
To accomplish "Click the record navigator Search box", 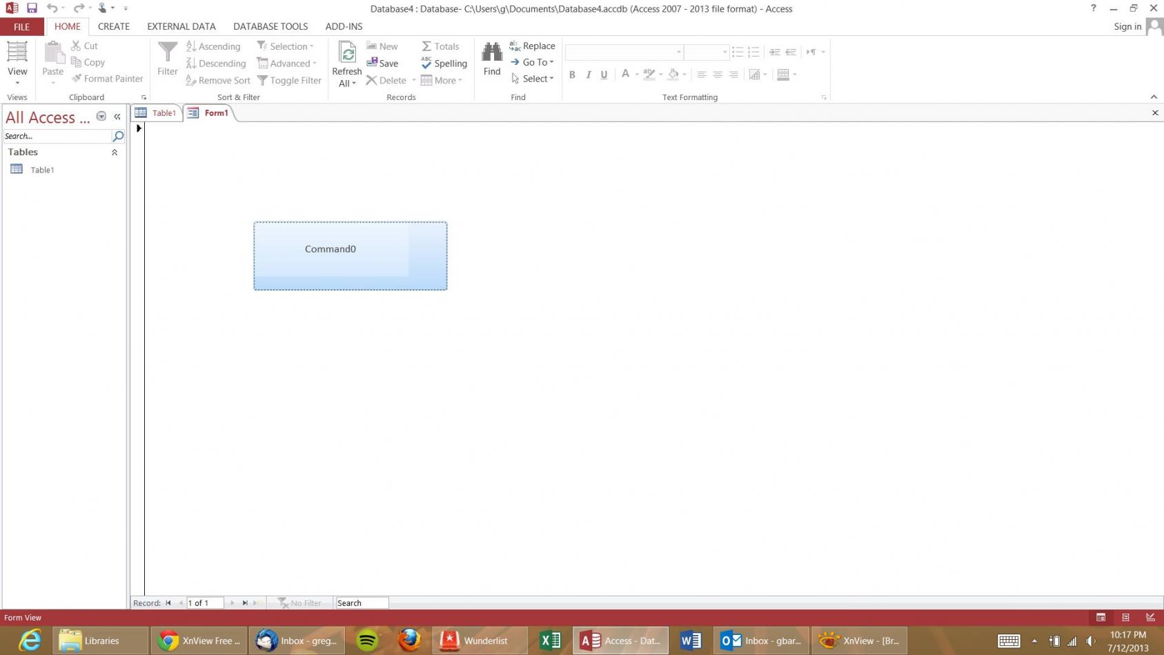I will (x=362, y=603).
